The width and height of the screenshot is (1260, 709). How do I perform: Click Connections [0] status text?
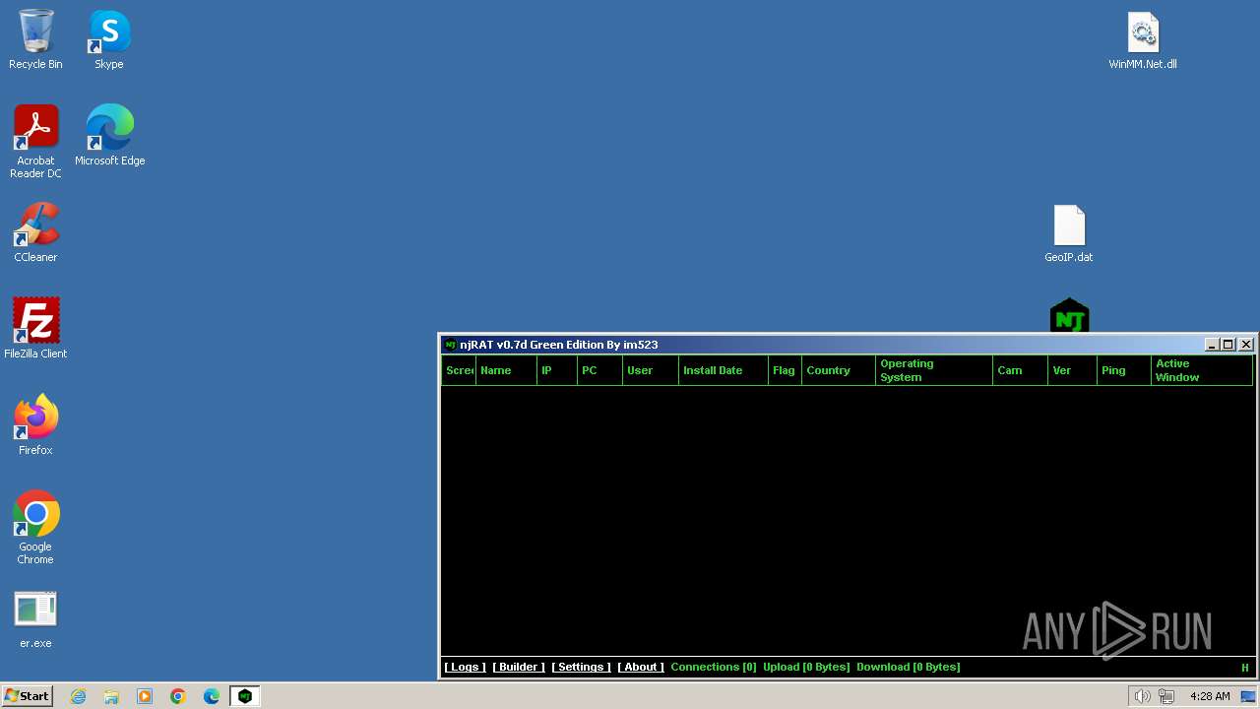pos(714,668)
